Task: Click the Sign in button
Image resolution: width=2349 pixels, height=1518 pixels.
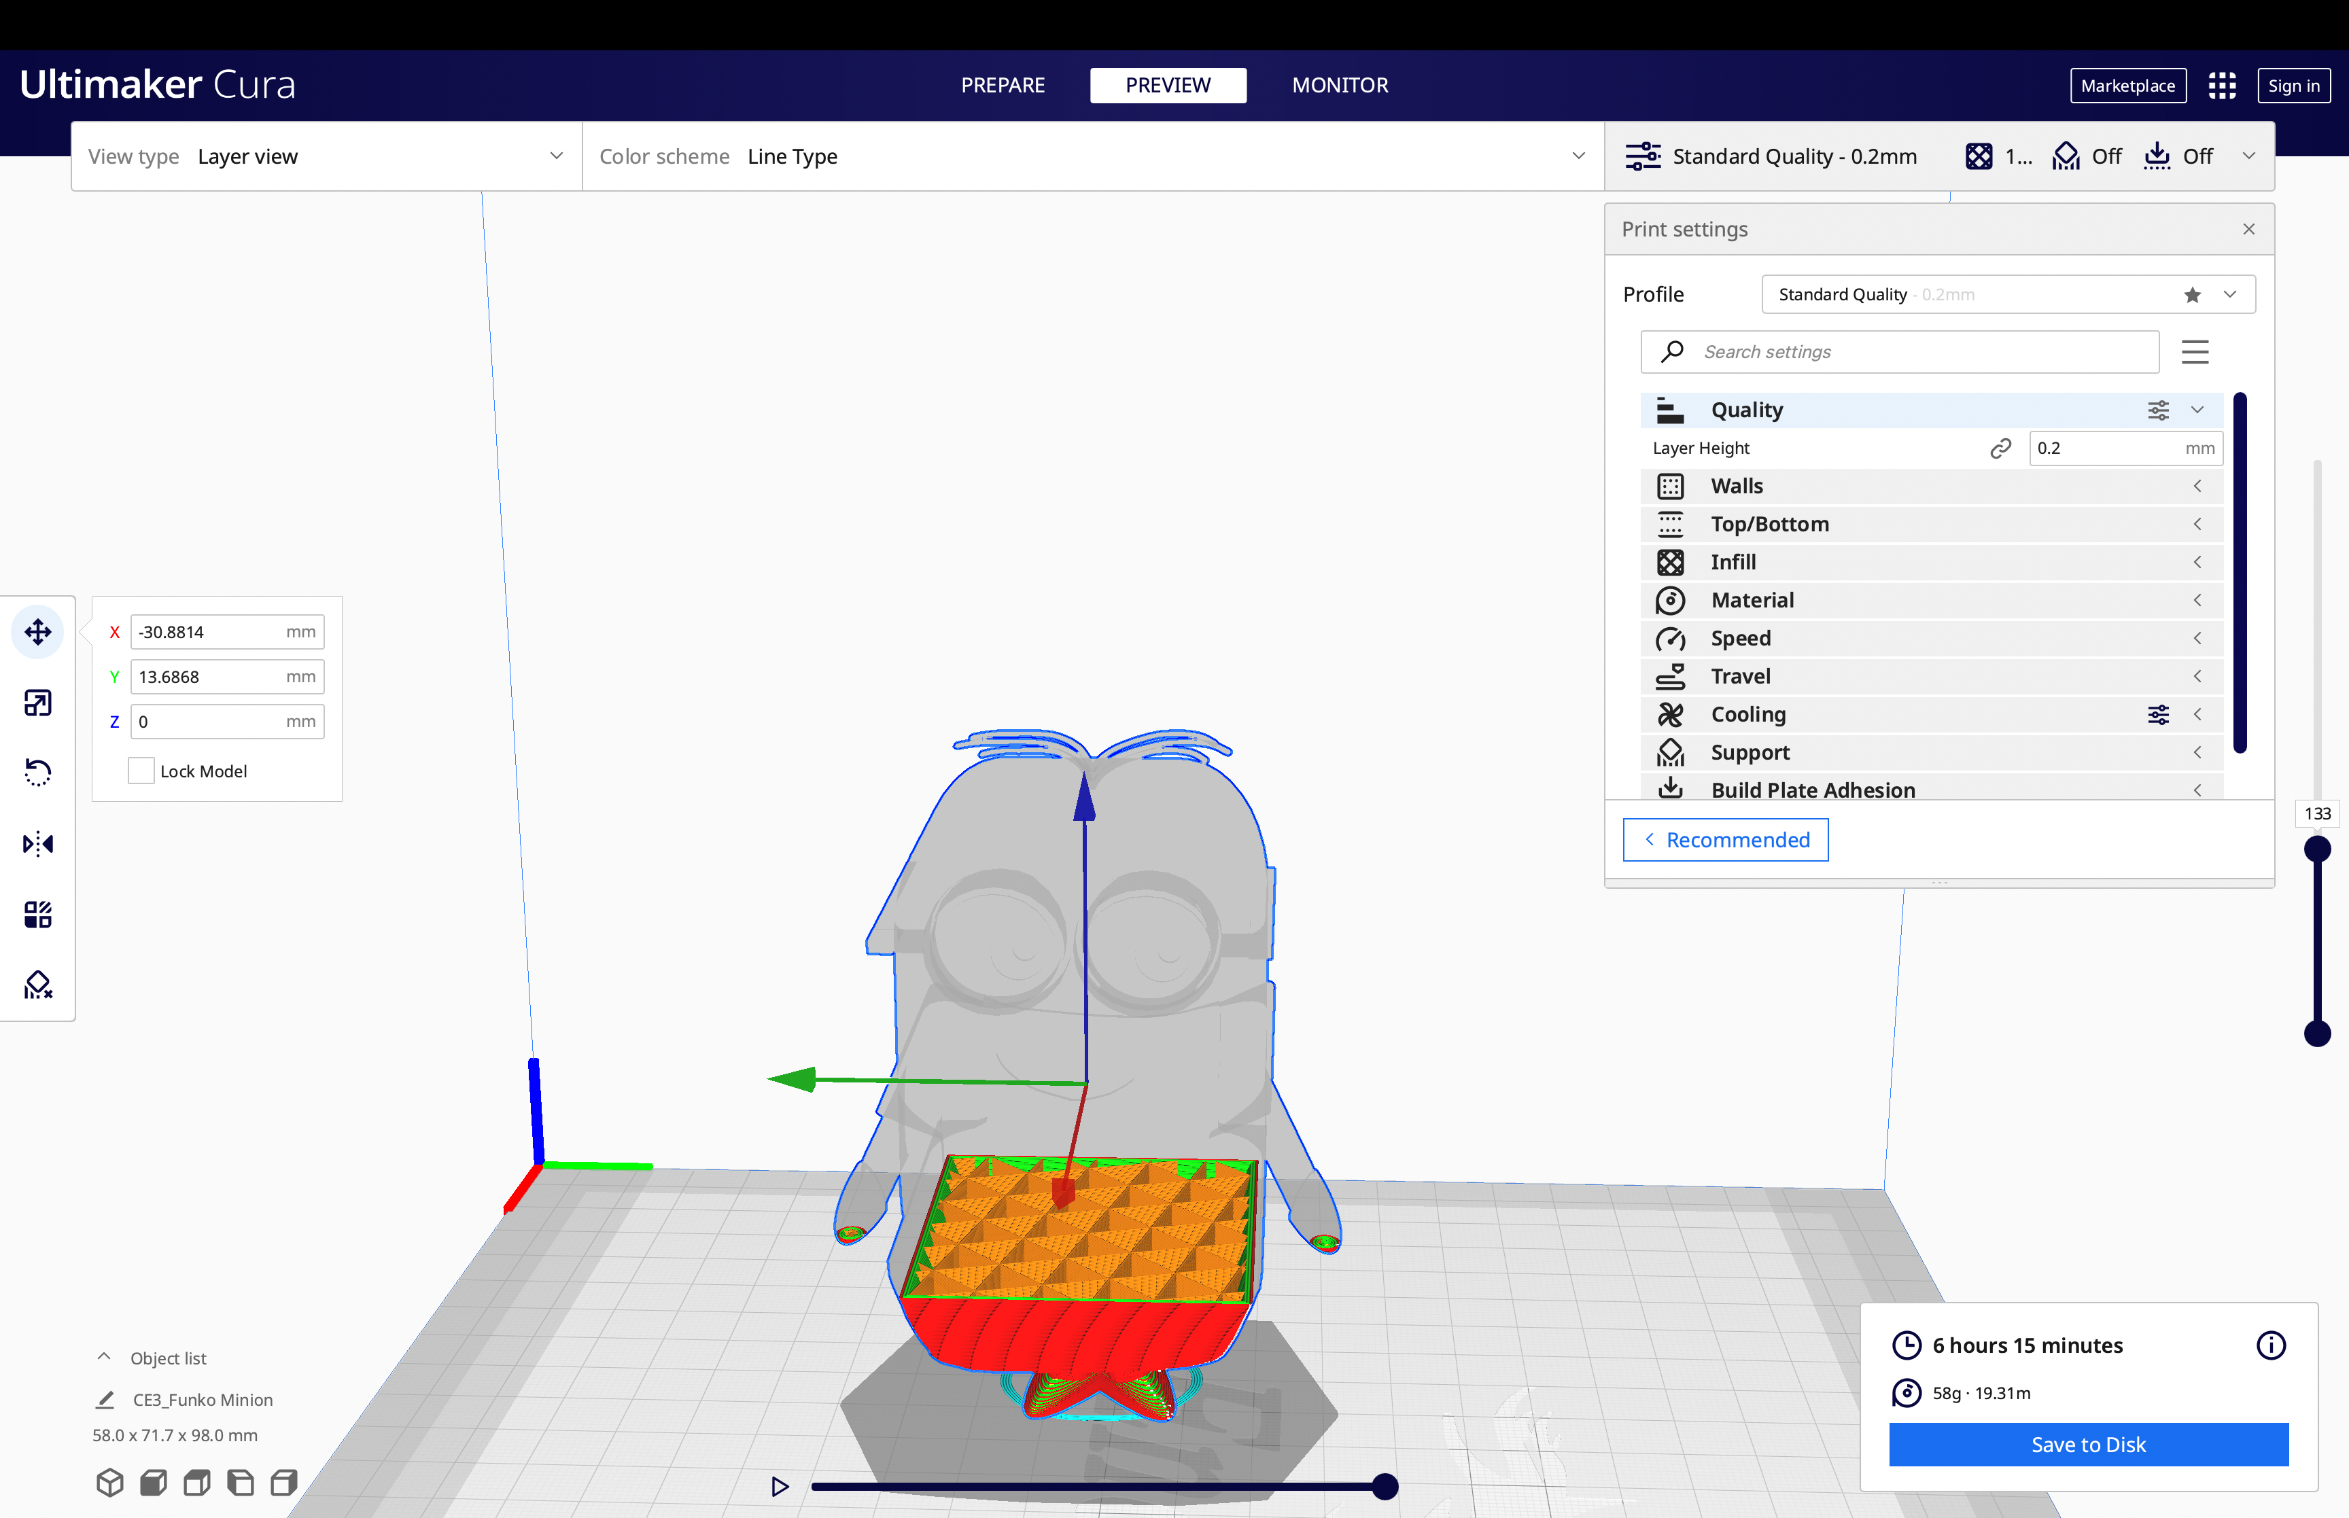Action: coord(2293,86)
